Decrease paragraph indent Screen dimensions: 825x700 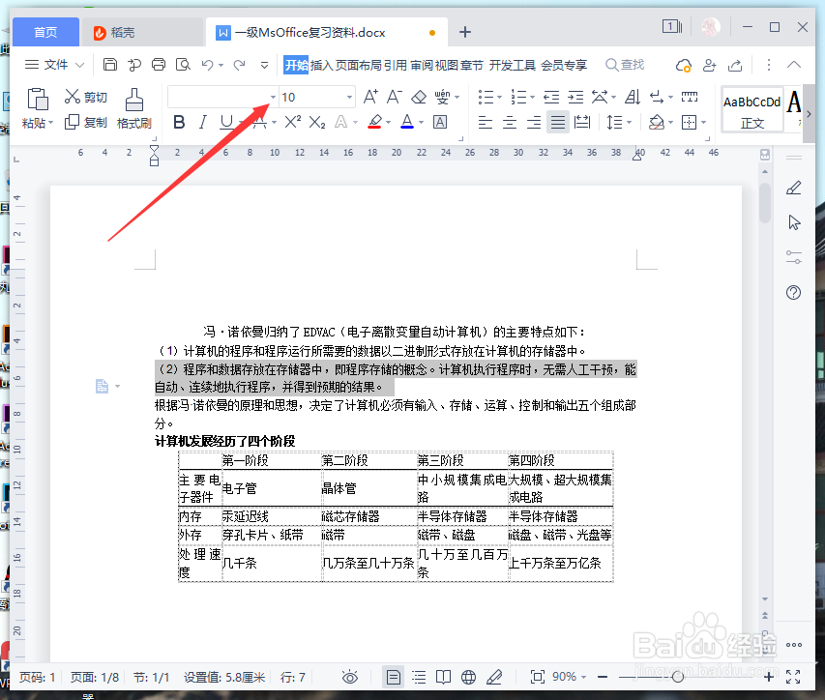[x=551, y=97]
